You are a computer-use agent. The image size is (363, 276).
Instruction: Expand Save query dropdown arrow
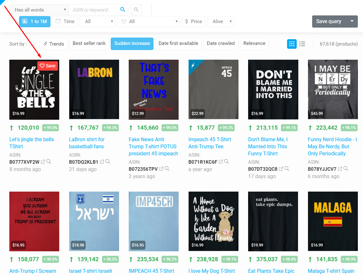click(x=352, y=21)
